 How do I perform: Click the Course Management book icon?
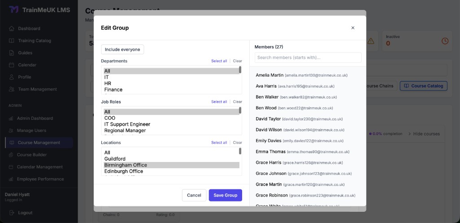12,143
